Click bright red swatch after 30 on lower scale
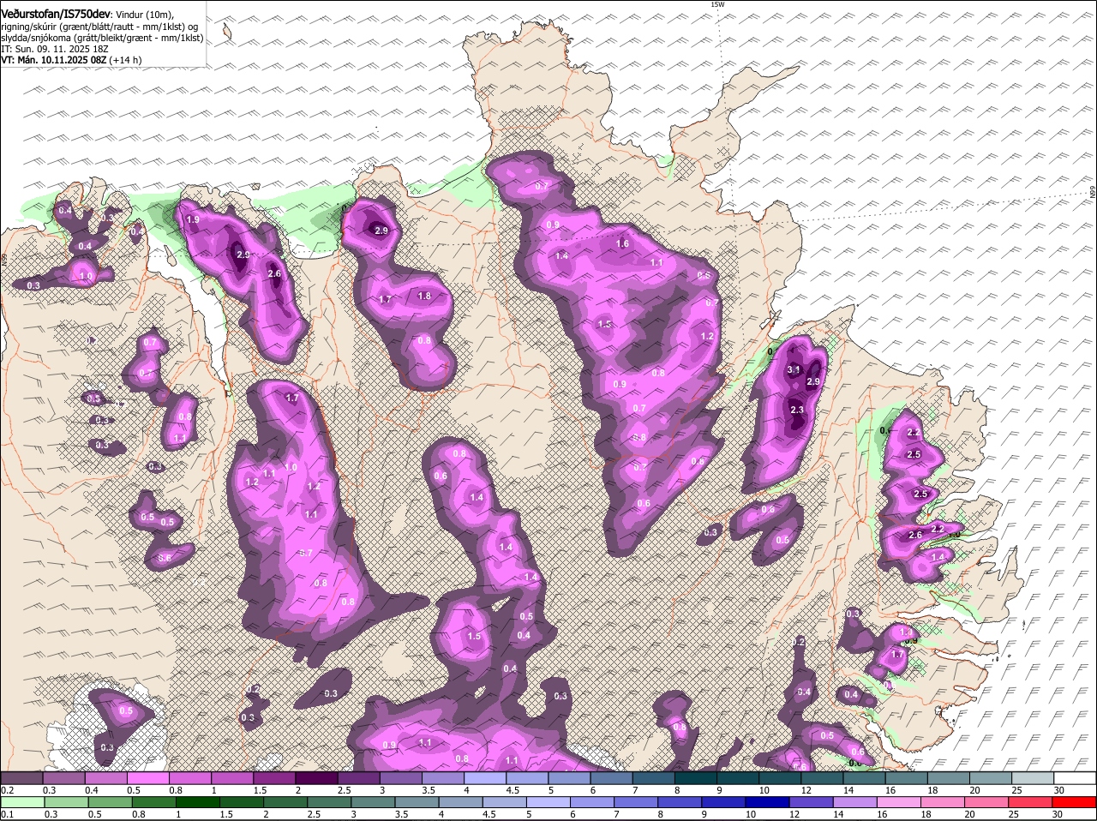1097x821 pixels. click(x=1076, y=803)
